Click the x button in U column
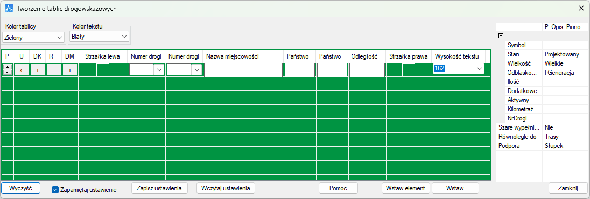 click(22, 70)
